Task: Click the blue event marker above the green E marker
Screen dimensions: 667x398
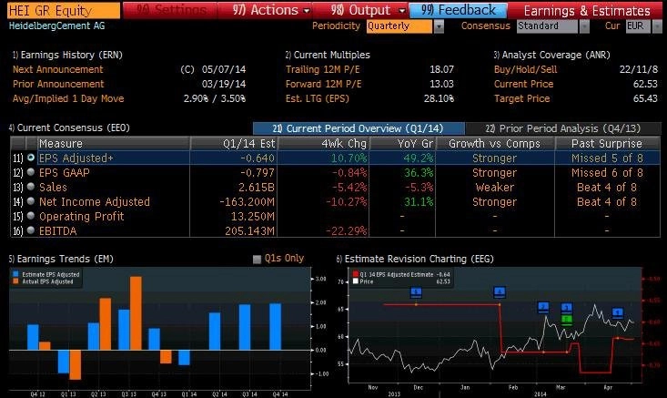Action: coord(566,308)
